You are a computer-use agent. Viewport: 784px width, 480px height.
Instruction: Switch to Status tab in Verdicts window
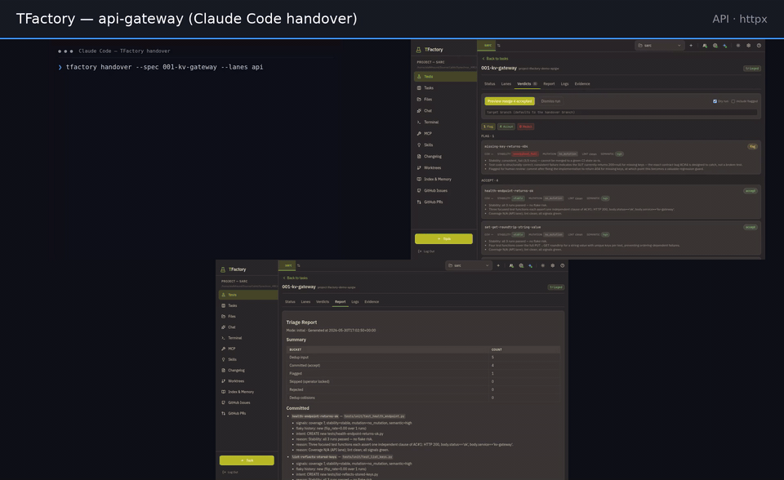point(489,84)
